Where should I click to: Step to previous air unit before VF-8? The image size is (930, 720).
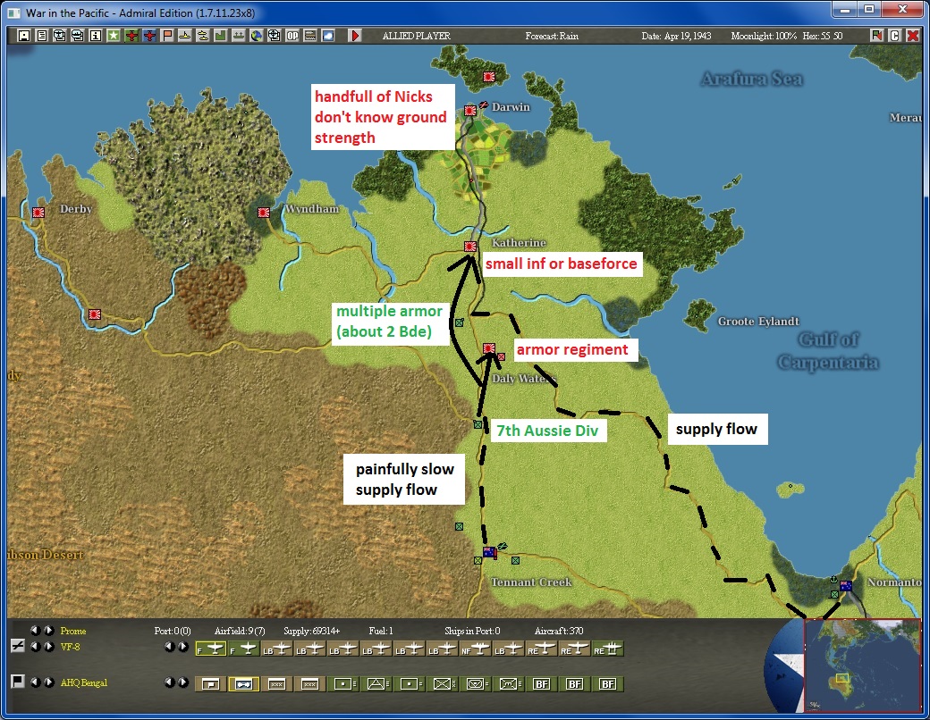tap(36, 647)
